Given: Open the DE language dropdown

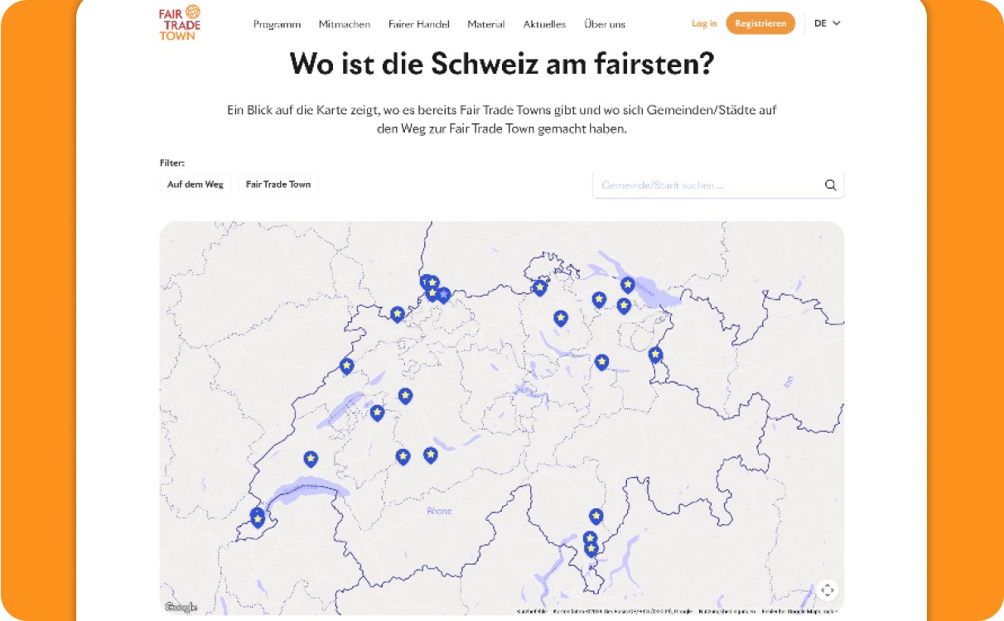Looking at the screenshot, I should click(x=827, y=23).
